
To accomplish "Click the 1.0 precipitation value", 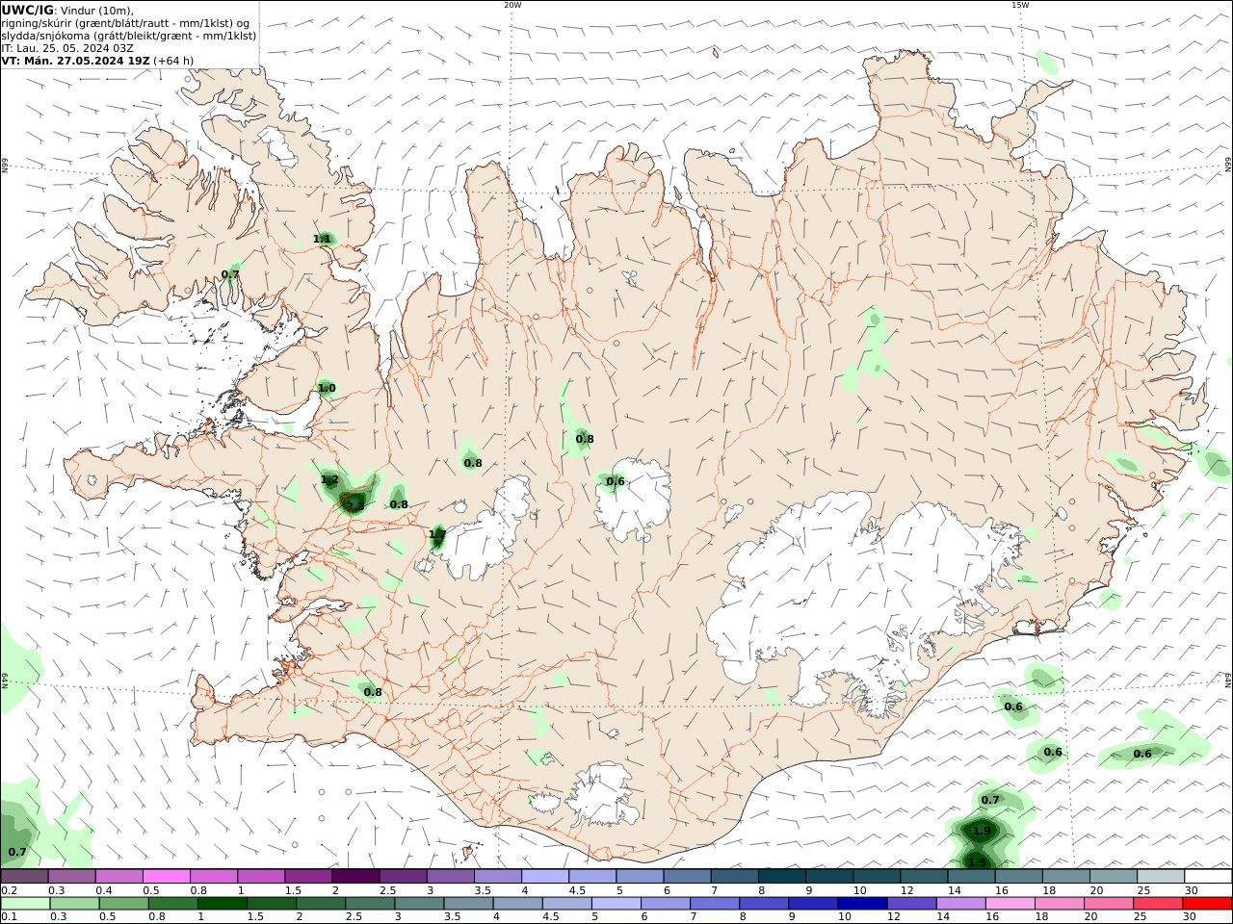I will coord(327,388).
